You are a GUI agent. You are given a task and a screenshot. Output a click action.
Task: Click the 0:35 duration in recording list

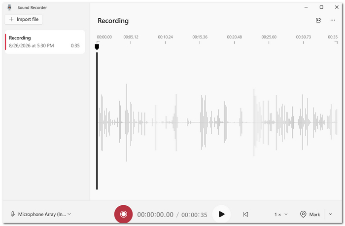[75, 45]
